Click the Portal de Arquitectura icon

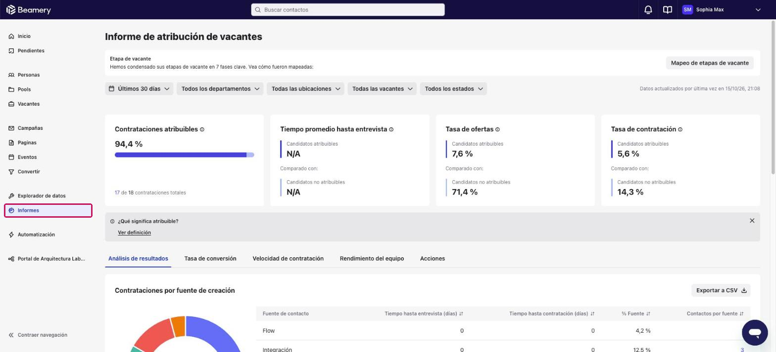11,259
